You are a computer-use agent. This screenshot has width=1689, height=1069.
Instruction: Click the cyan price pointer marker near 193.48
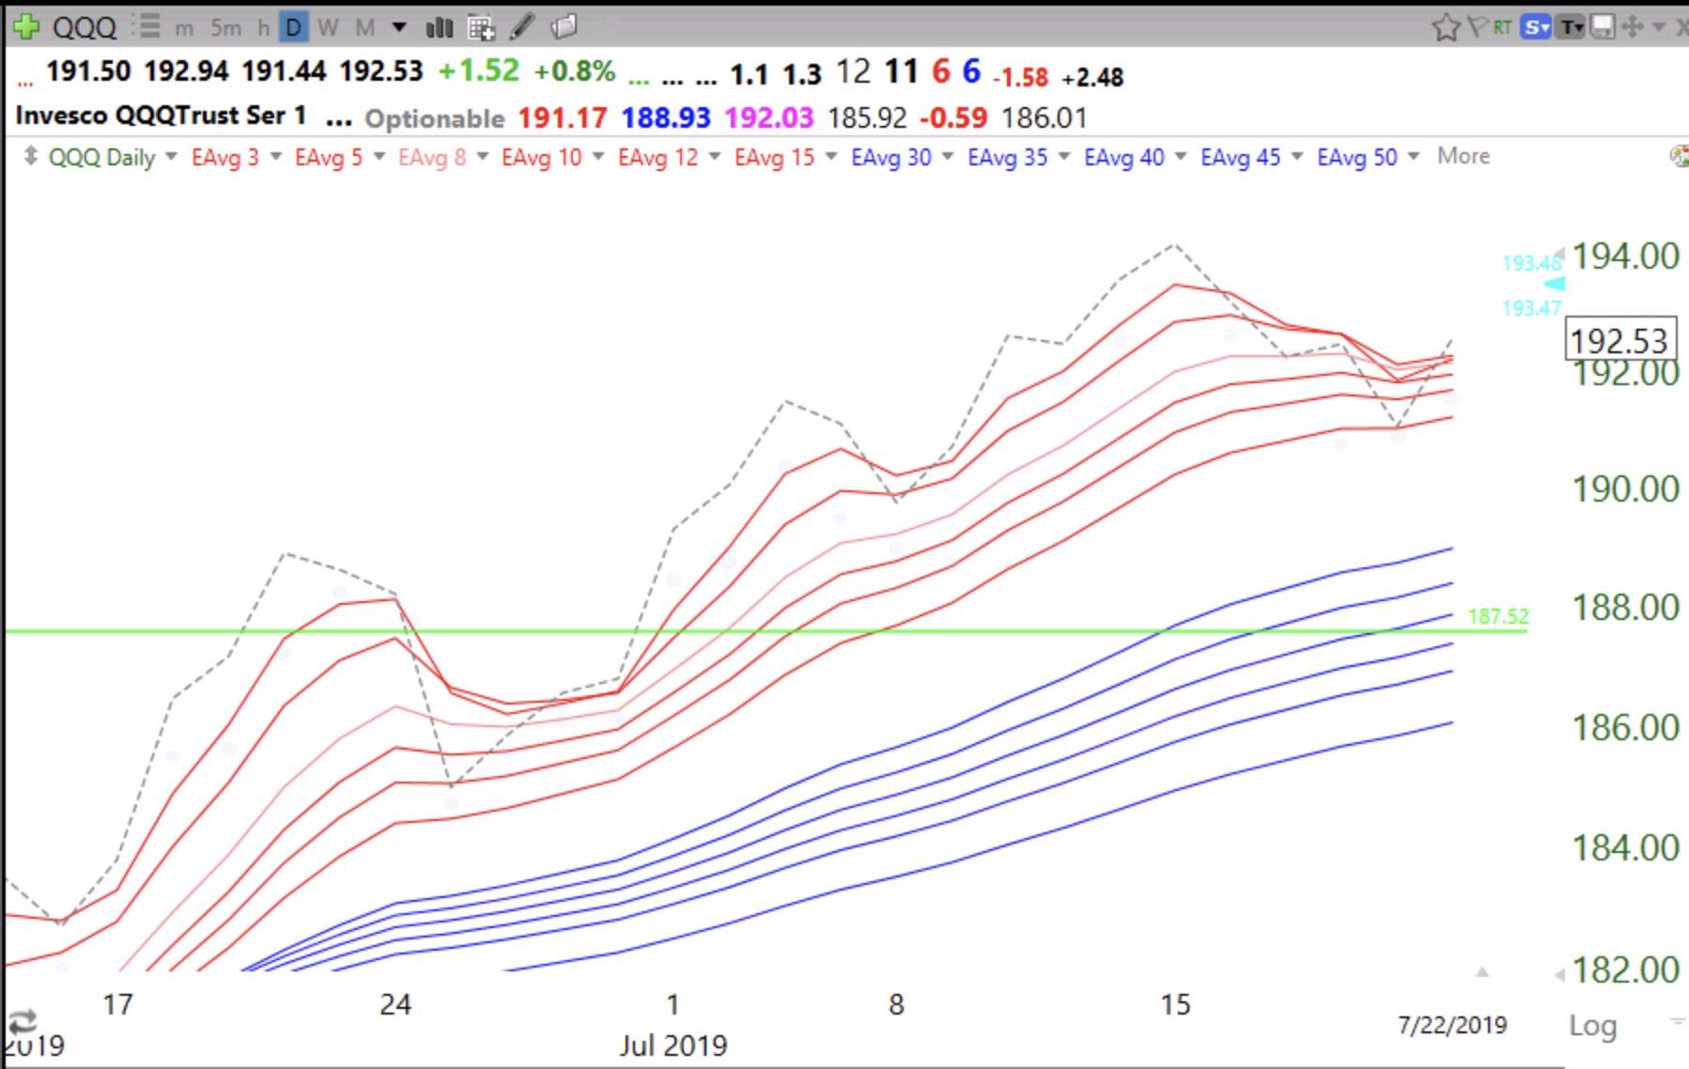pyautogui.click(x=1555, y=284)
